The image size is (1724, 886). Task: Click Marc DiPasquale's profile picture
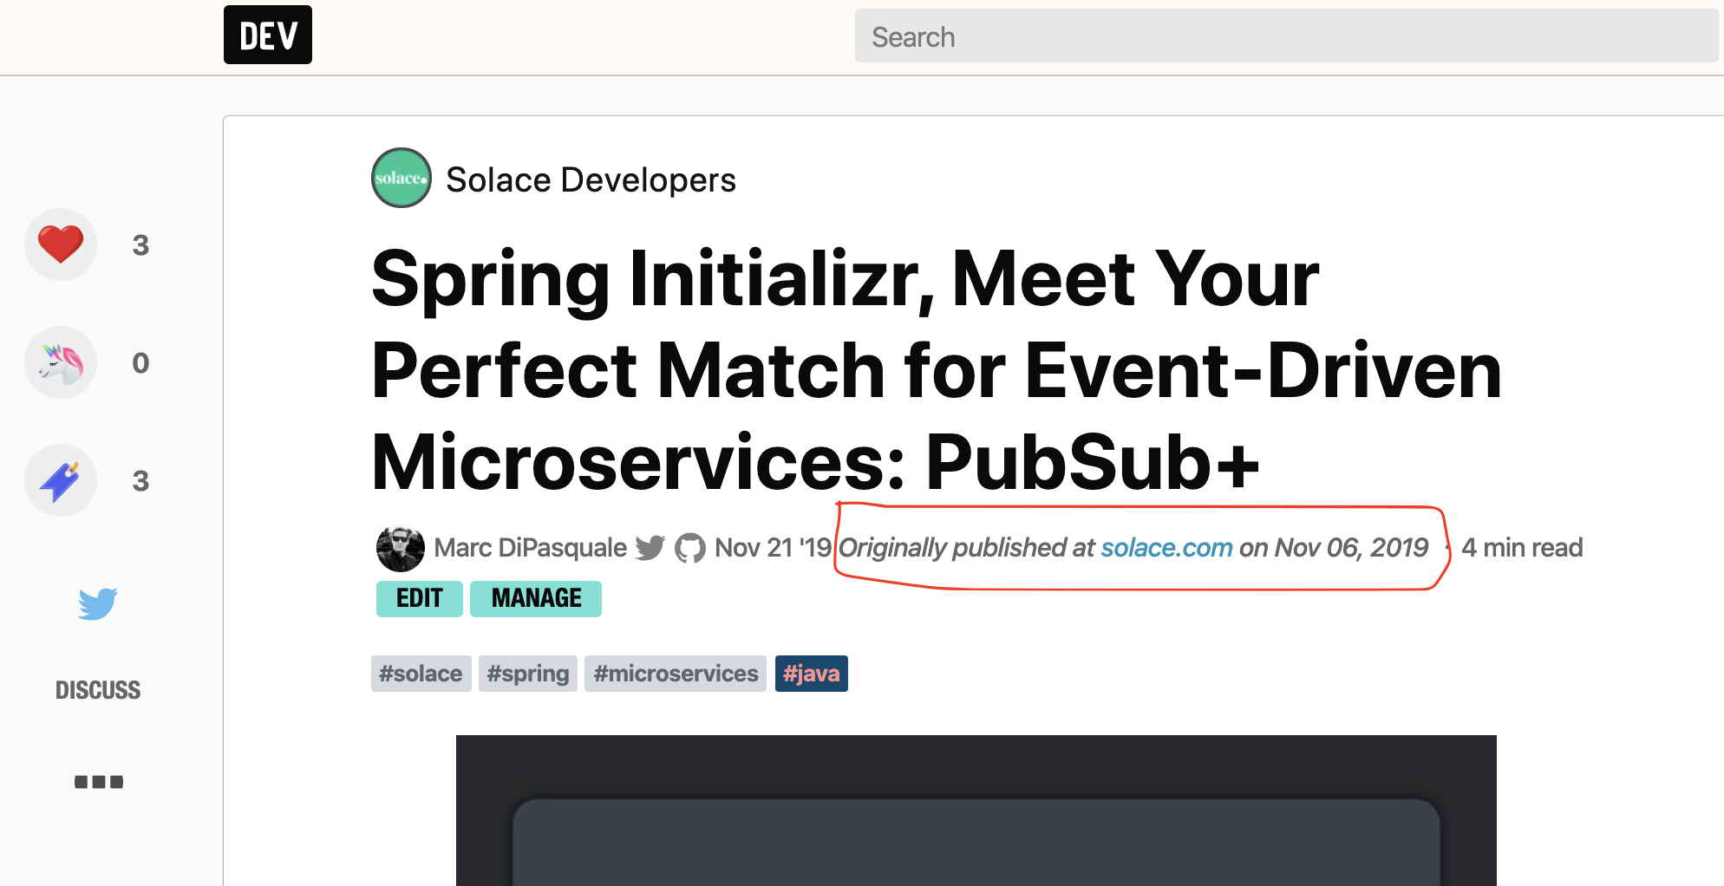400,547
